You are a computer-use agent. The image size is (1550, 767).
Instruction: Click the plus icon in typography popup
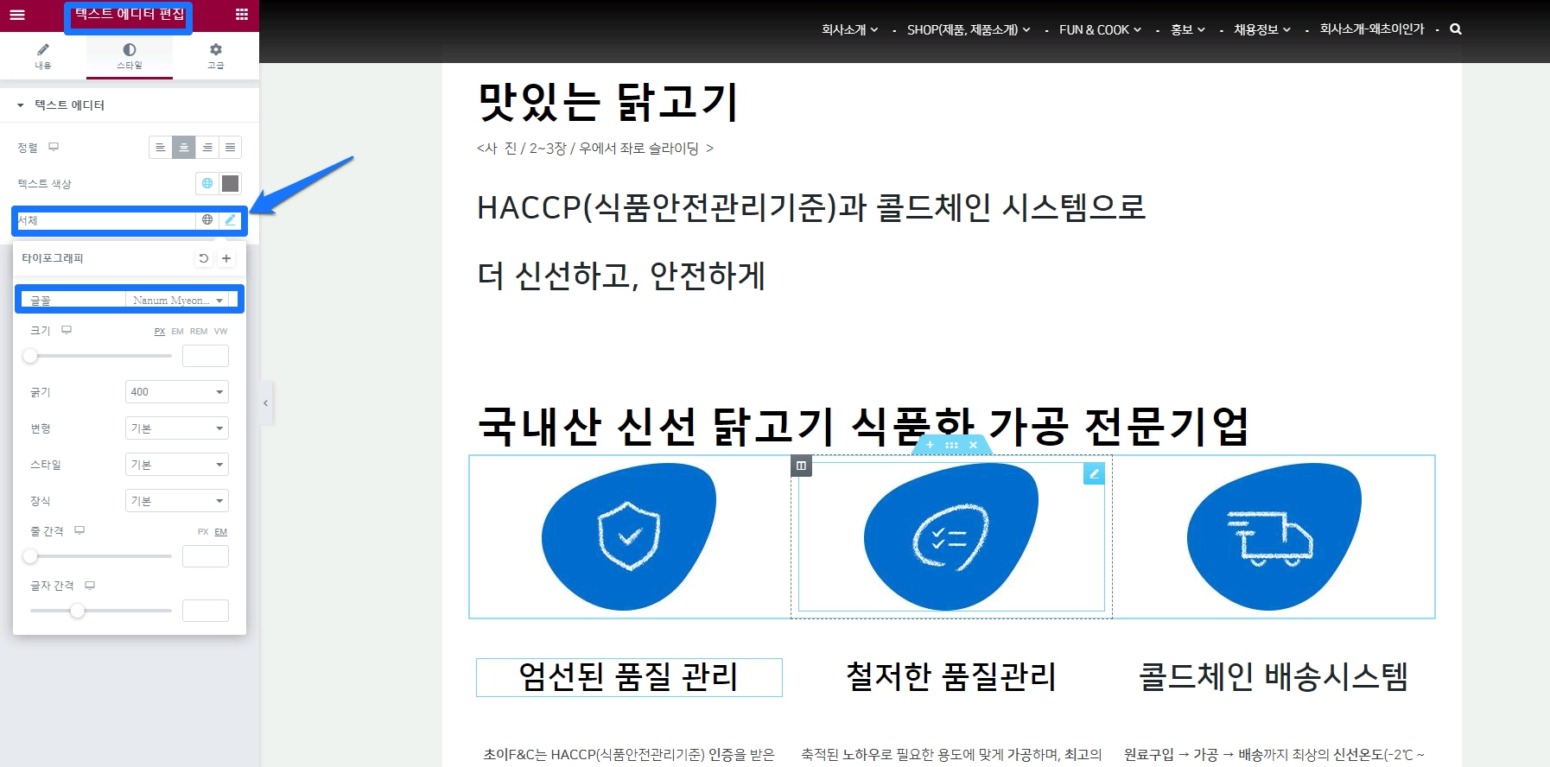pos(226,258)
